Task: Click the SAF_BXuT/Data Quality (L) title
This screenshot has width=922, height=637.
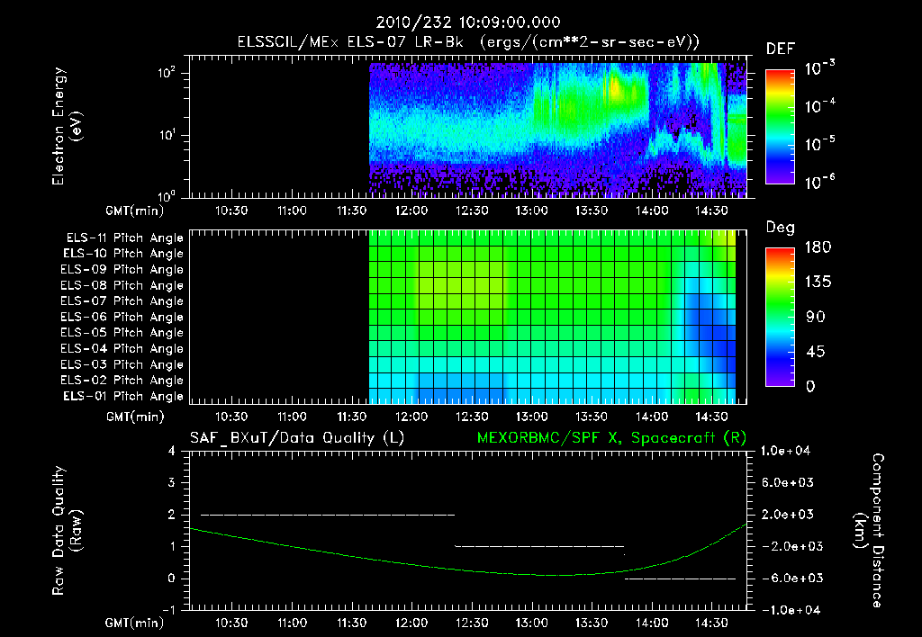Action: pos(297,438)
